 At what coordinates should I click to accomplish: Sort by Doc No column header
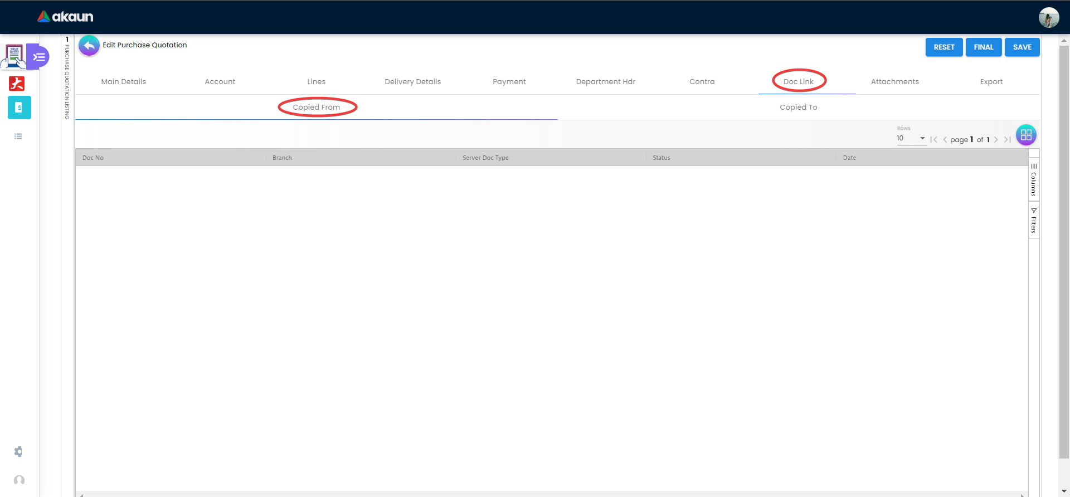click(x=171, y=158)
